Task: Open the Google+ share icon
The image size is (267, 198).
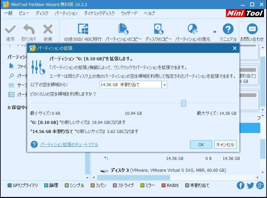Action: [x=260, y=186]
